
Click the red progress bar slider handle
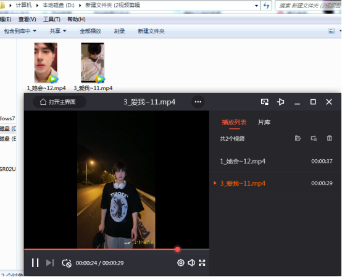click(178, 249)
